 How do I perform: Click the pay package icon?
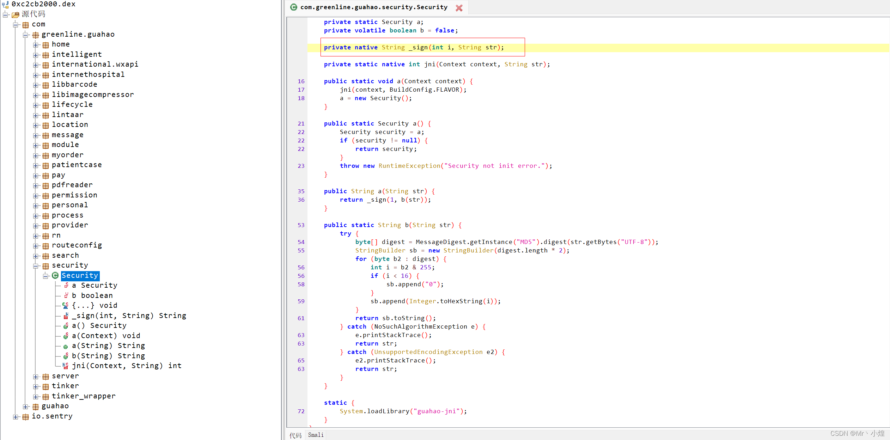click(45, 176)
